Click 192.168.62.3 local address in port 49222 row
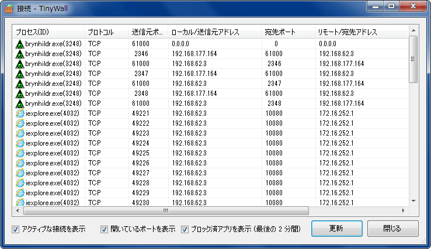Image resolution: width=431 pixels, height=249 pixels. point(189,123)
